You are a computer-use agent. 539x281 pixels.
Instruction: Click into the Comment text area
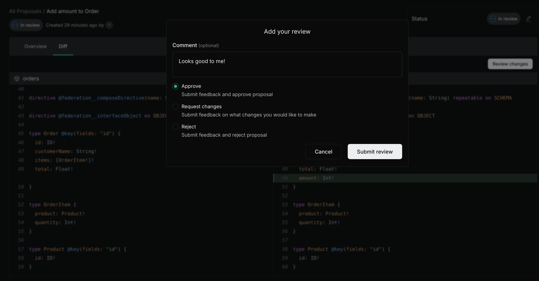287,65
